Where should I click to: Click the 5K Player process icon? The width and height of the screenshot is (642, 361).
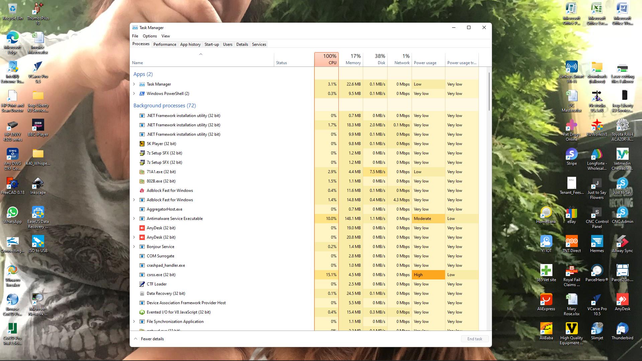coord(142,144)
